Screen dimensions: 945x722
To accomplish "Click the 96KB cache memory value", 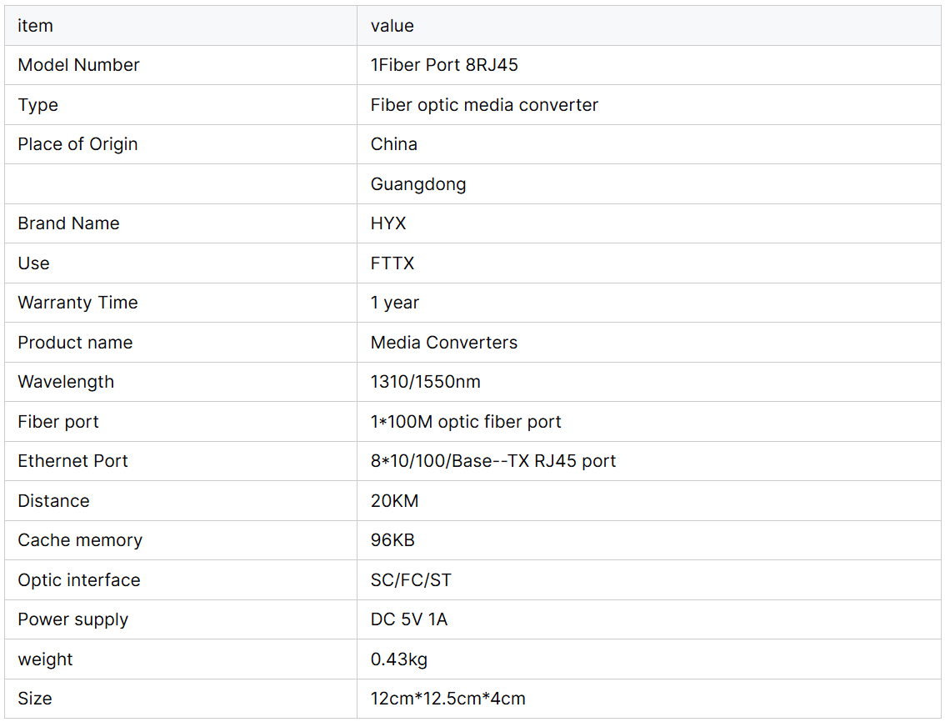I will coord(392,540).
